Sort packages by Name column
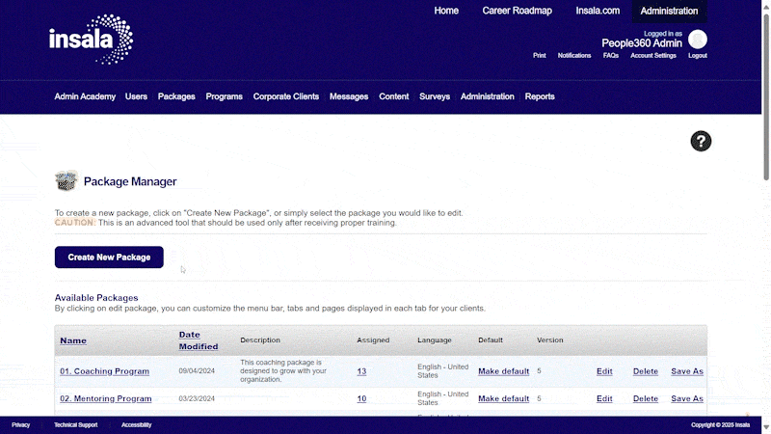This screenshot has width=771, height=434. (x=73, y=340)
